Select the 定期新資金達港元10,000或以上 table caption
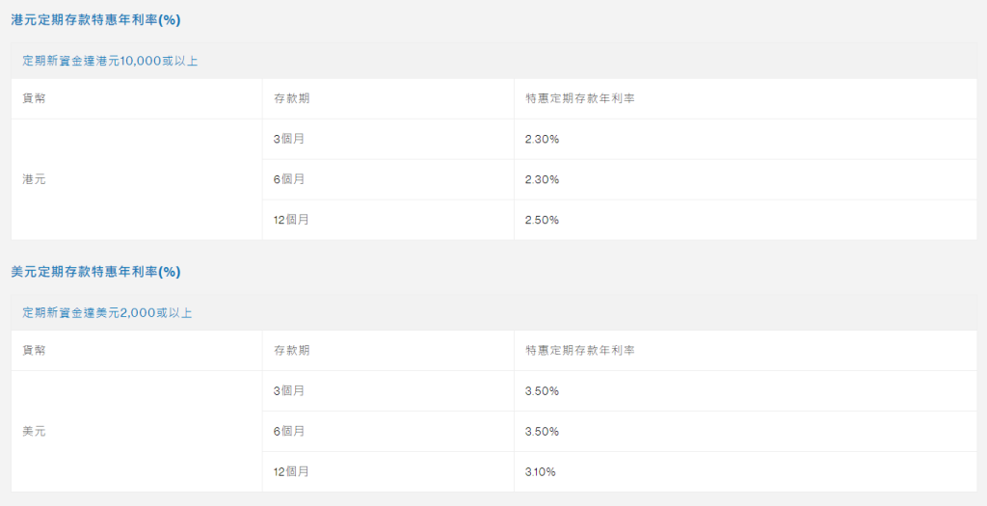Screen dimensions: 987x506 tap(111, 61)
